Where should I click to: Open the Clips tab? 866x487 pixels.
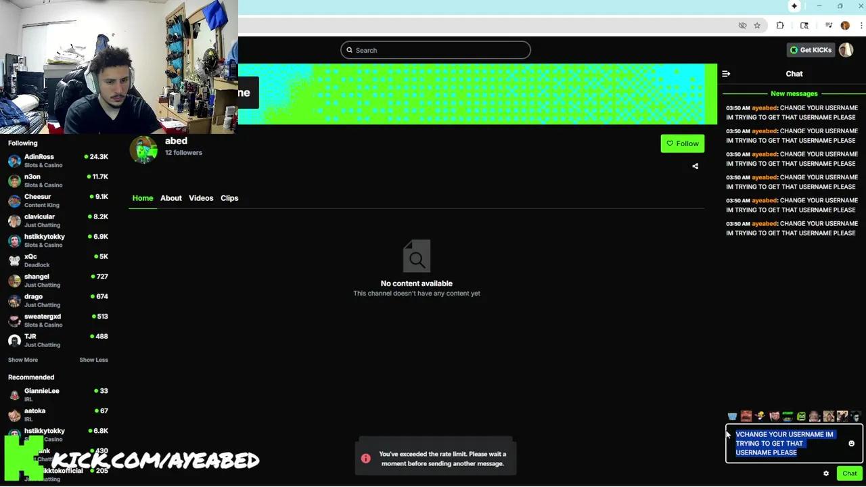(229, 198)
